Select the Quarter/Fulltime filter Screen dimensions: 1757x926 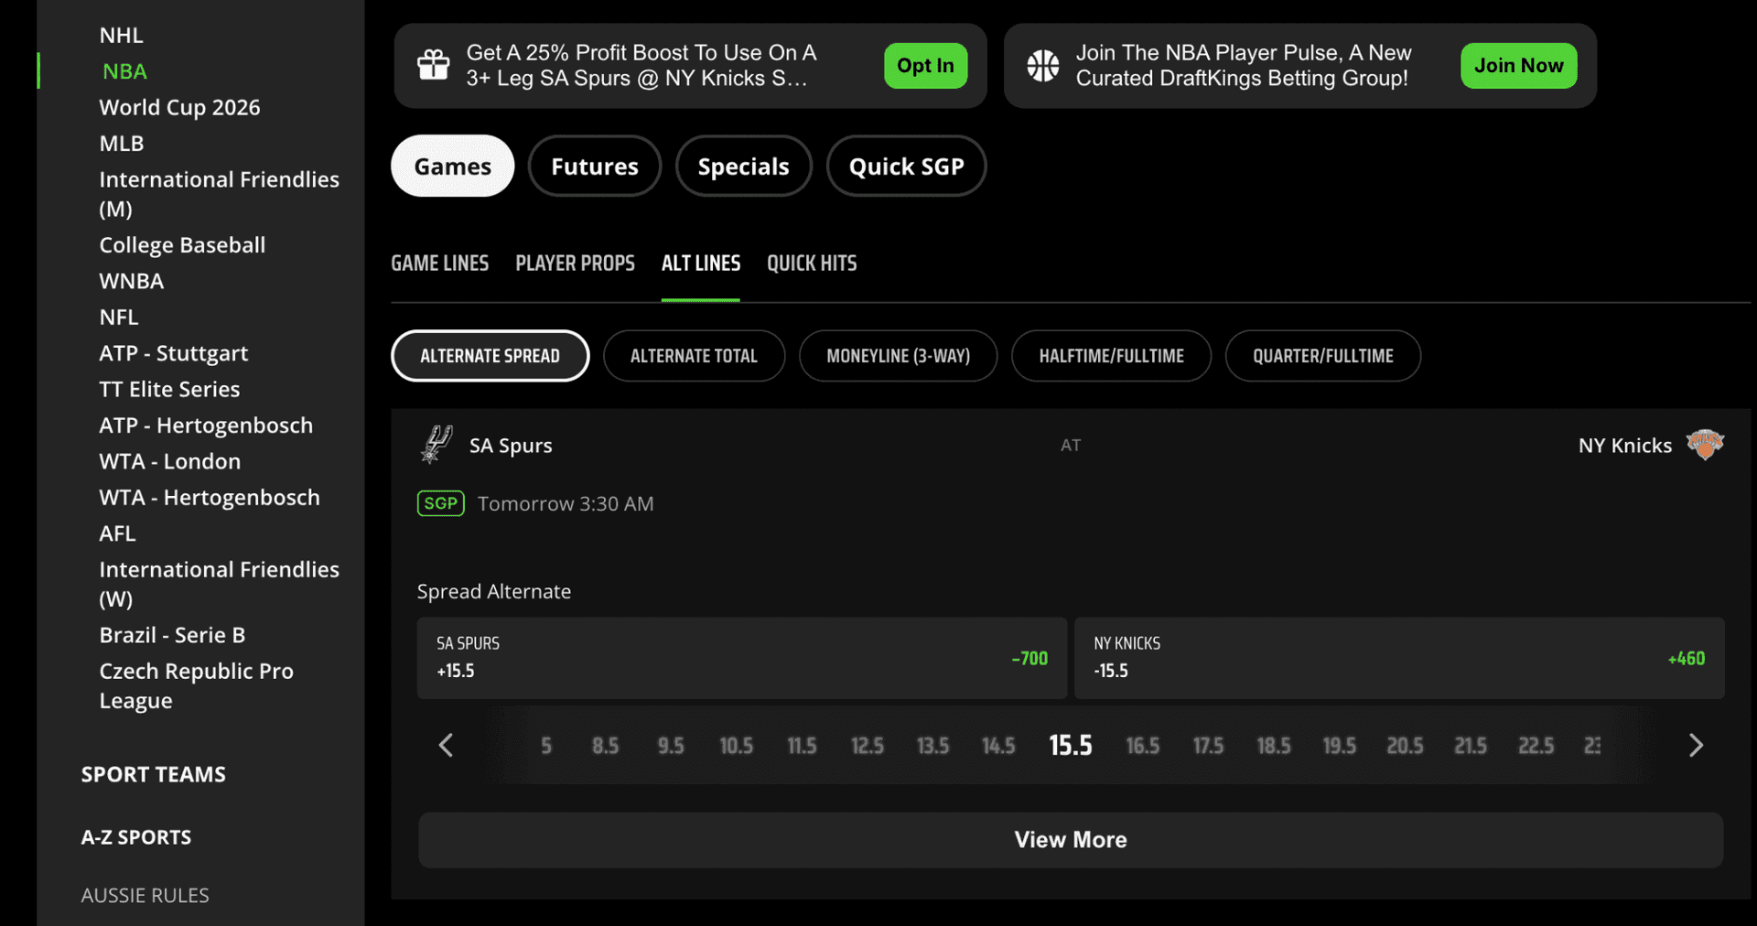1322,356
